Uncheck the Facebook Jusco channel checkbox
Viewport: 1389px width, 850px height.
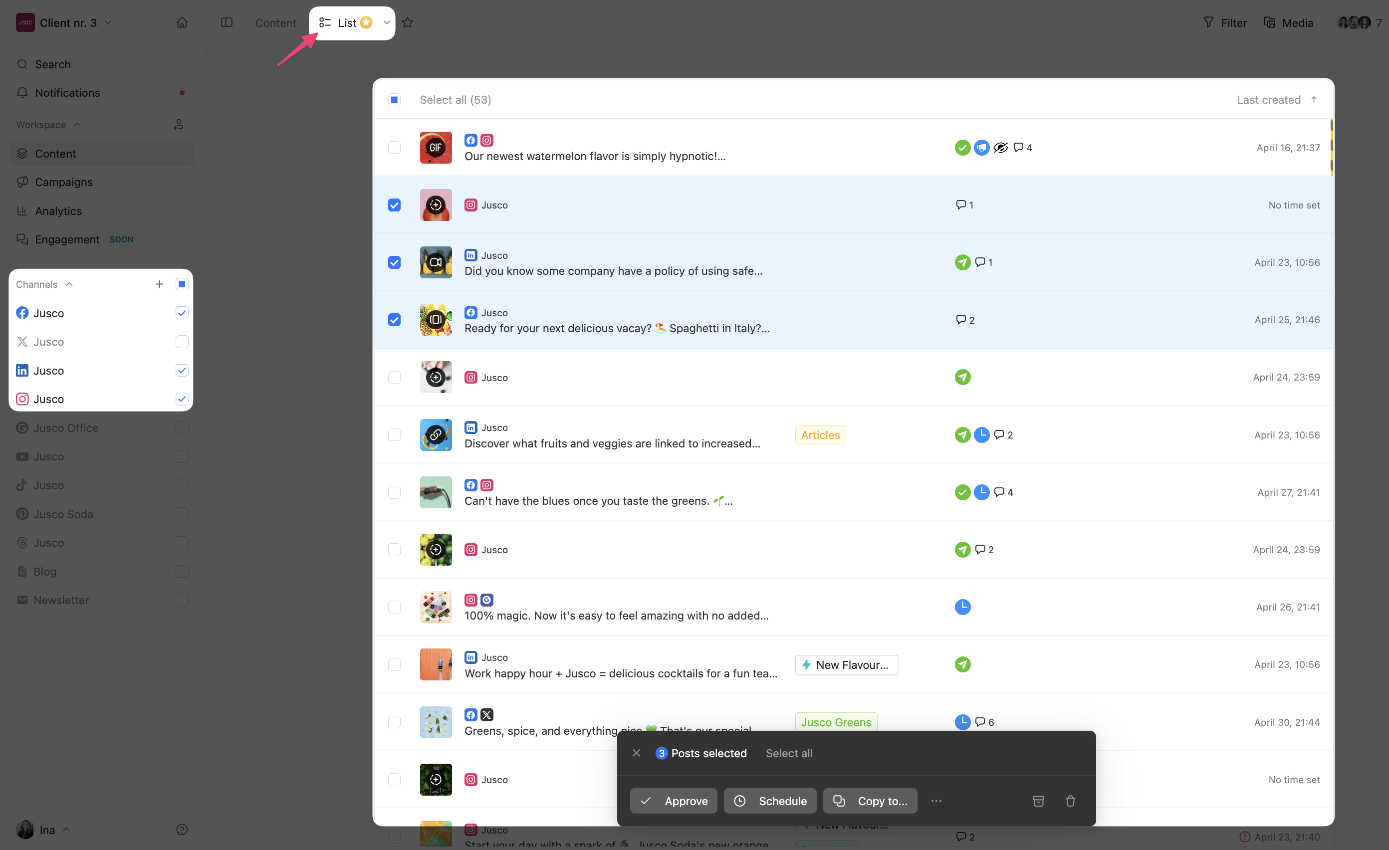click(x=182, y=313)
